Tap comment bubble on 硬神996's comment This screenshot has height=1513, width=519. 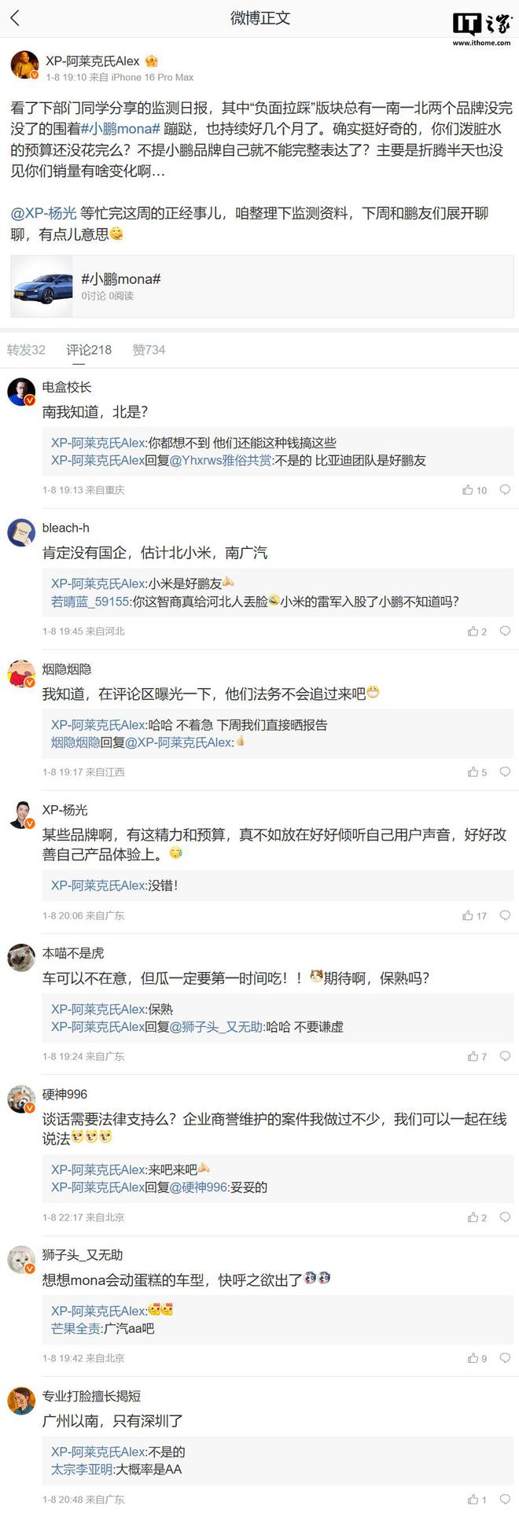coord(505,1217)
